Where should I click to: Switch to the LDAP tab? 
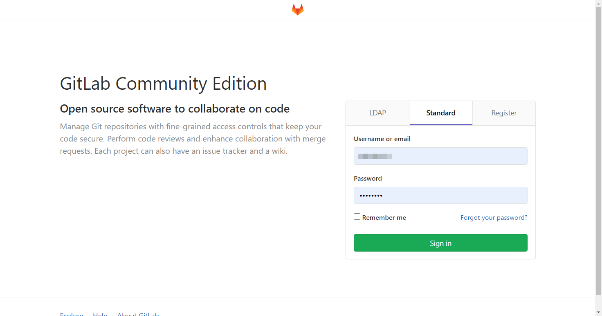[x=377, y=113]
